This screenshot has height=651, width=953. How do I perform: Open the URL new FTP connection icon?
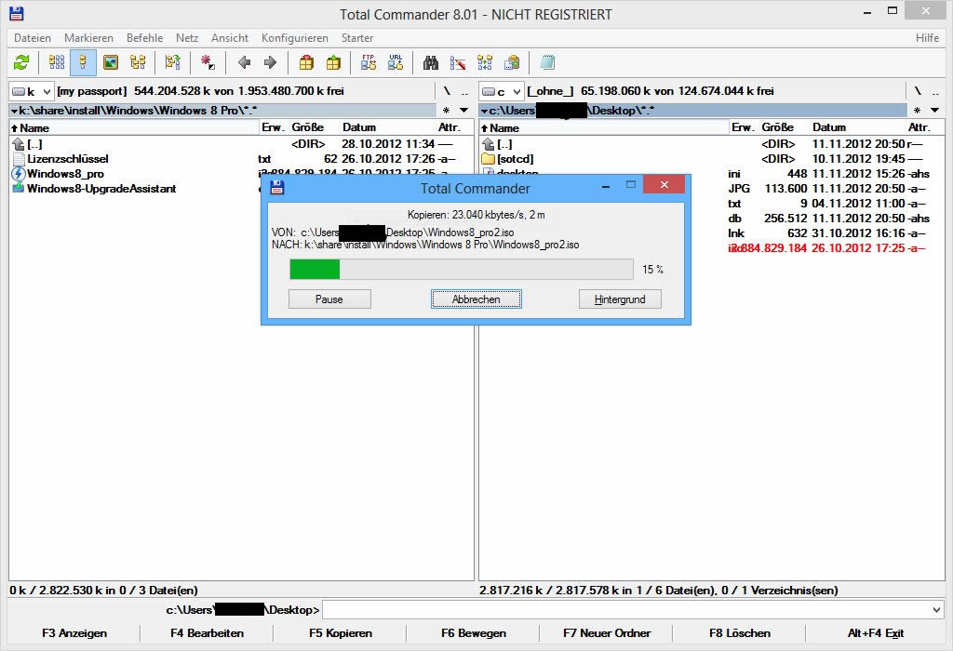396,62
